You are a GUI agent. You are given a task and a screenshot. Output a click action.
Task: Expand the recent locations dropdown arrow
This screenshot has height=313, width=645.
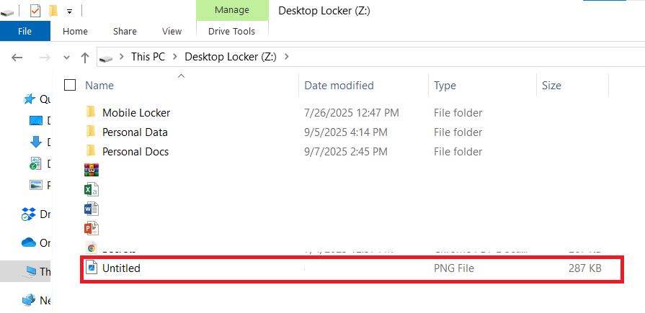(66, 57)
